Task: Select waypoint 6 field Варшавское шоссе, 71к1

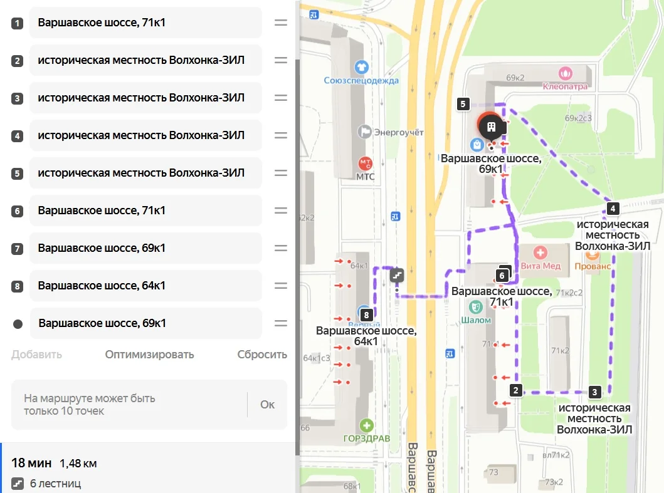Action: 145,210
